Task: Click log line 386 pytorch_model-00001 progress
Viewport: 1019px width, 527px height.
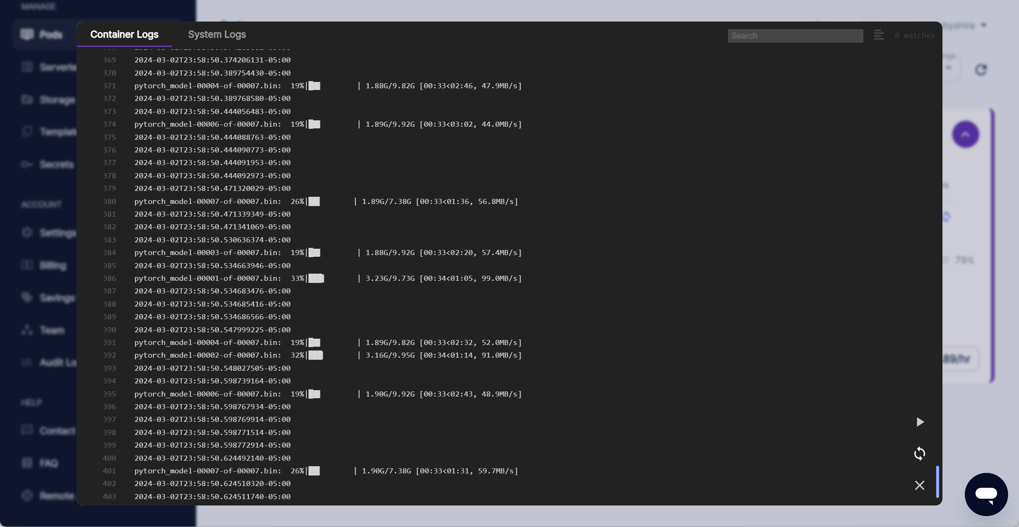Action: tap(328, 278)
